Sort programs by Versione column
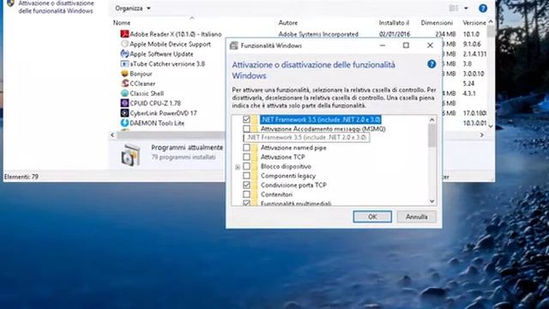549x309 pixels. pos(474,23)
